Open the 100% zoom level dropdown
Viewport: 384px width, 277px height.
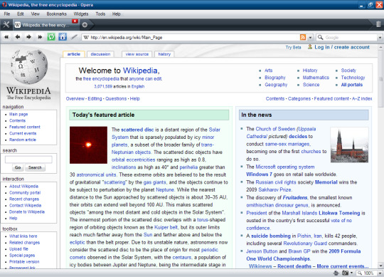[380, 273]
